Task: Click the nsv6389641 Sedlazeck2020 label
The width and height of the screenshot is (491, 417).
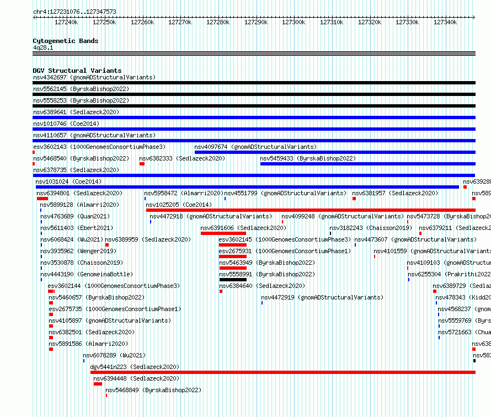Action: click(76, 112)
